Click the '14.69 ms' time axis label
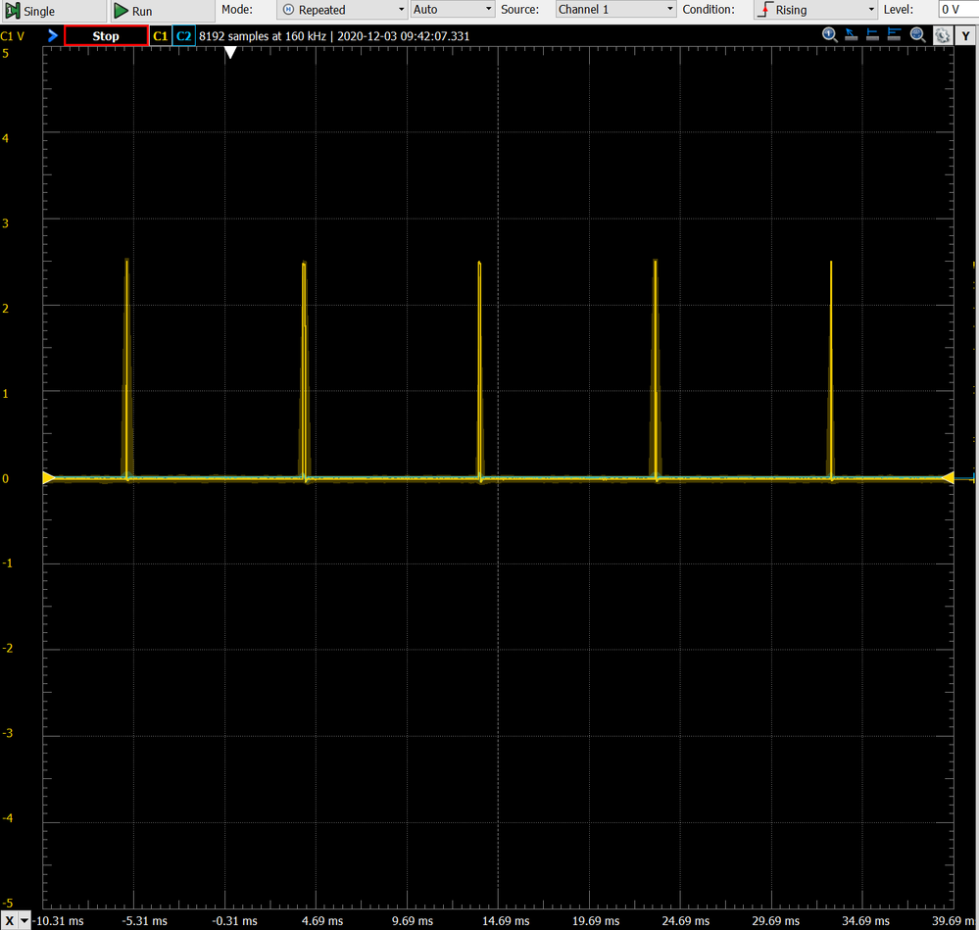Viewport: 979px width, 930px height. tap(506, 921)
